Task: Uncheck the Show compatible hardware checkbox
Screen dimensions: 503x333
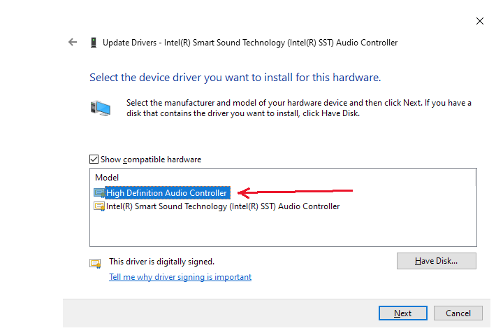Action: [x=94, y=160]
